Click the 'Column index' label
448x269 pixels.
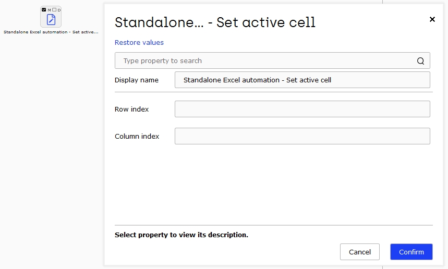[137, 137]
